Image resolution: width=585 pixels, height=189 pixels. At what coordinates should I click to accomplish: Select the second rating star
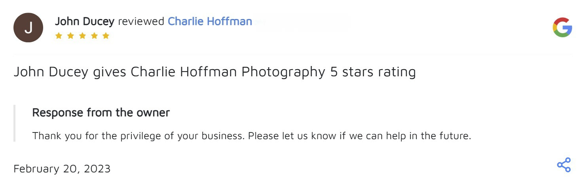(x=70, y=36)
